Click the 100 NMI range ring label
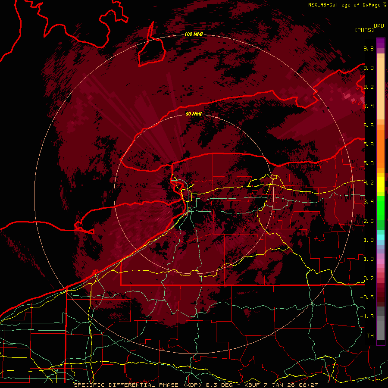This screenshot has height=388, width=388. pos(194,34)
